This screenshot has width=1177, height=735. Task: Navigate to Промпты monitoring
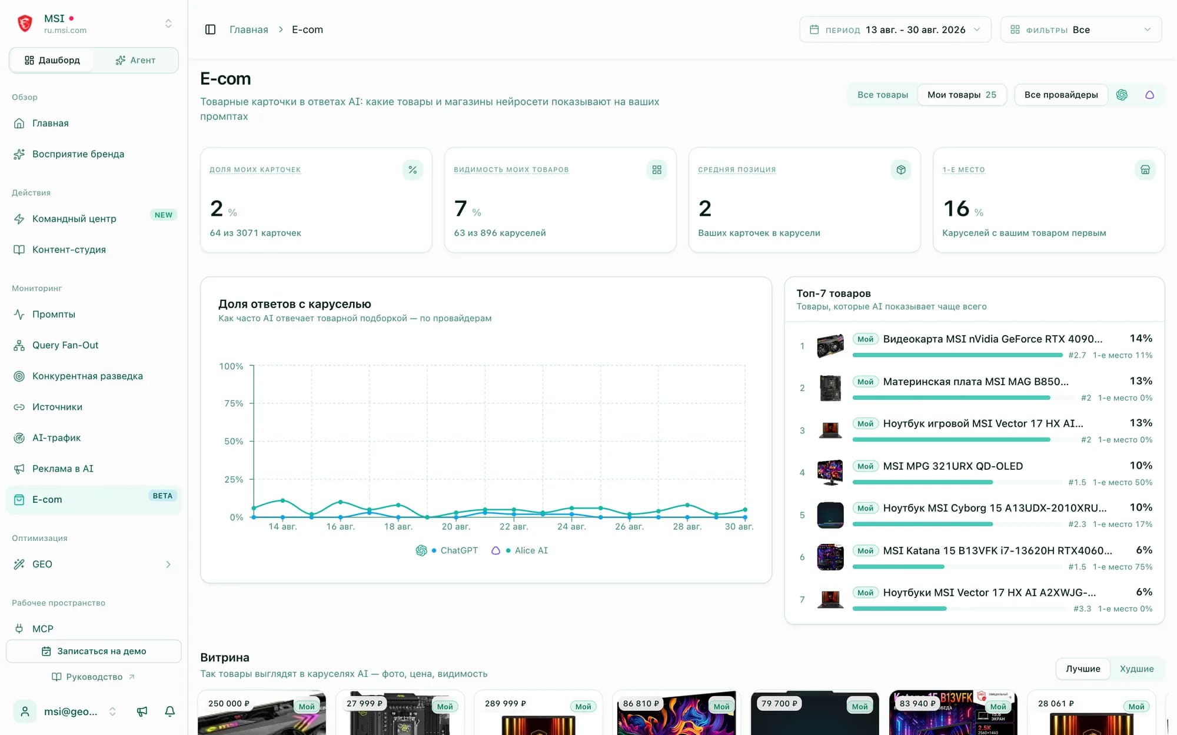(94, 315)
